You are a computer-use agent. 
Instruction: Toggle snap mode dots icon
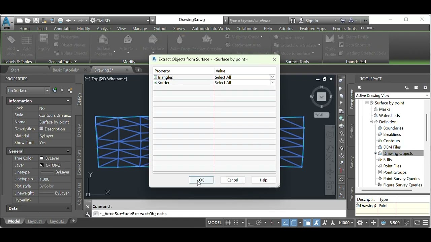pyautogui.click(x=236, y=223)
